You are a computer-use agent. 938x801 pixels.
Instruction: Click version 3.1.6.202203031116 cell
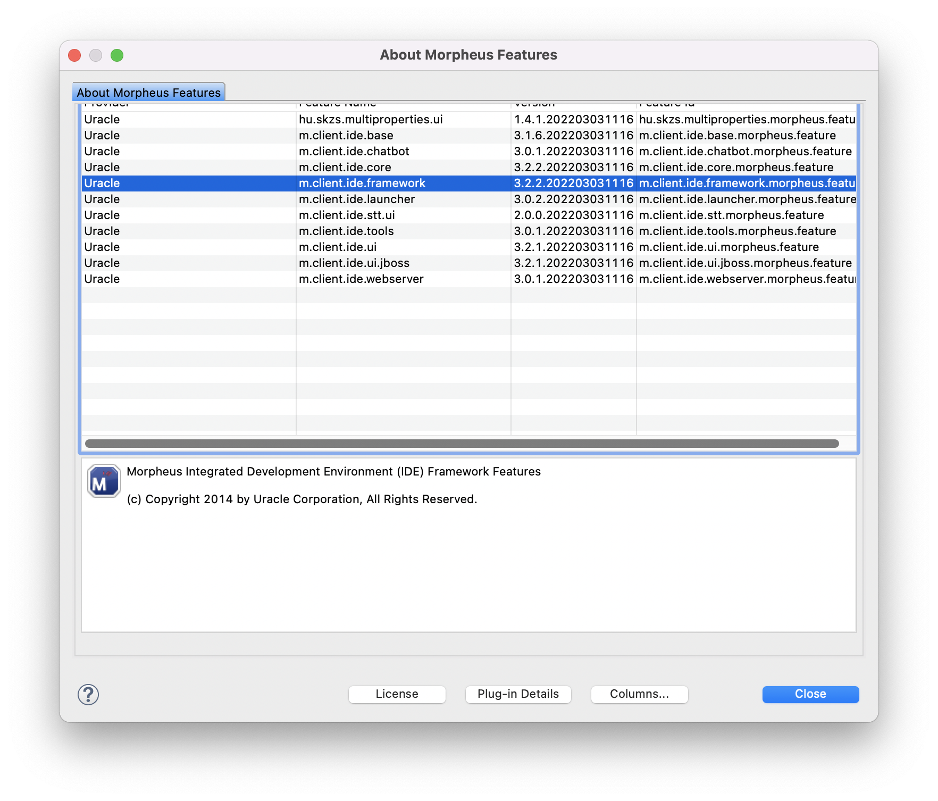click(x=574, y=135)
